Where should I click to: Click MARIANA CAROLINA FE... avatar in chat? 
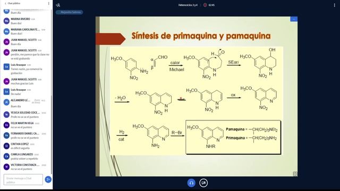click(x=6, y=31)
